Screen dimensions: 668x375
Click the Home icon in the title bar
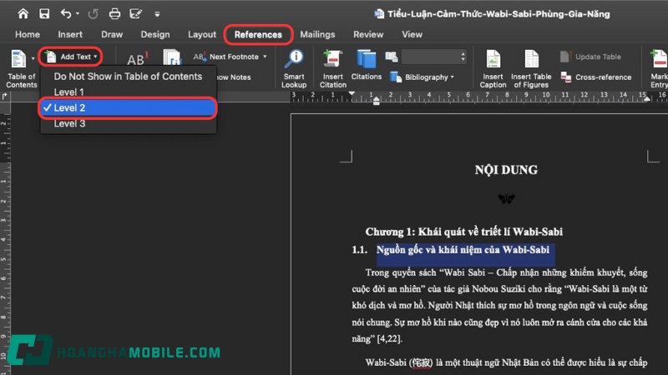(x=23, y=13)
